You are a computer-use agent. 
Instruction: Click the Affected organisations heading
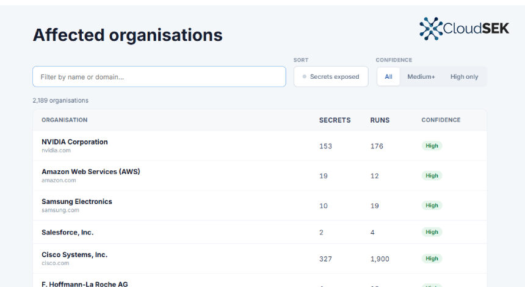pos(128,35)
